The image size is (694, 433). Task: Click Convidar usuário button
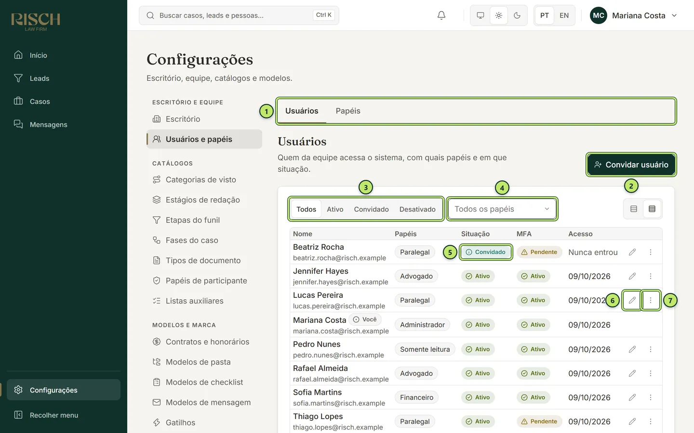tap(631, 165)
